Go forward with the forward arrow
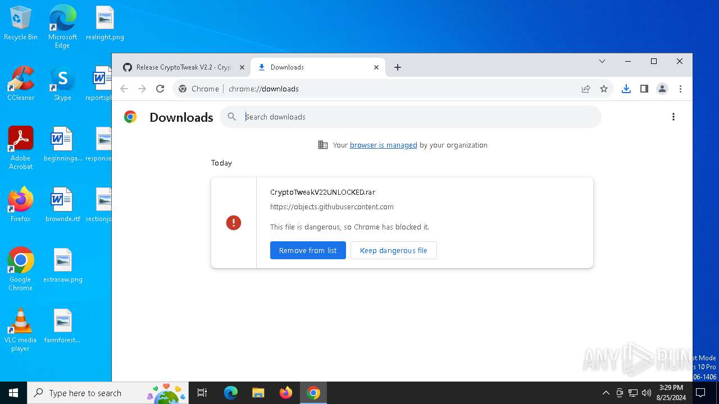The image size is (719, 404). tap(142, 89)
